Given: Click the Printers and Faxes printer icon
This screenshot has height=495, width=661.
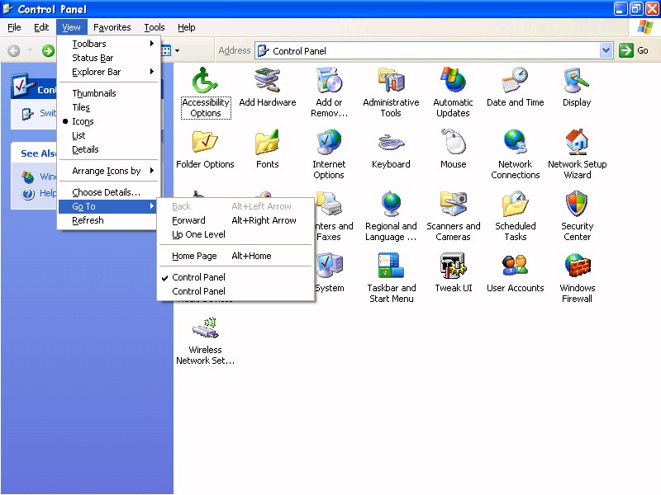Looking at the screenshot, I should (x=329, y=204).
